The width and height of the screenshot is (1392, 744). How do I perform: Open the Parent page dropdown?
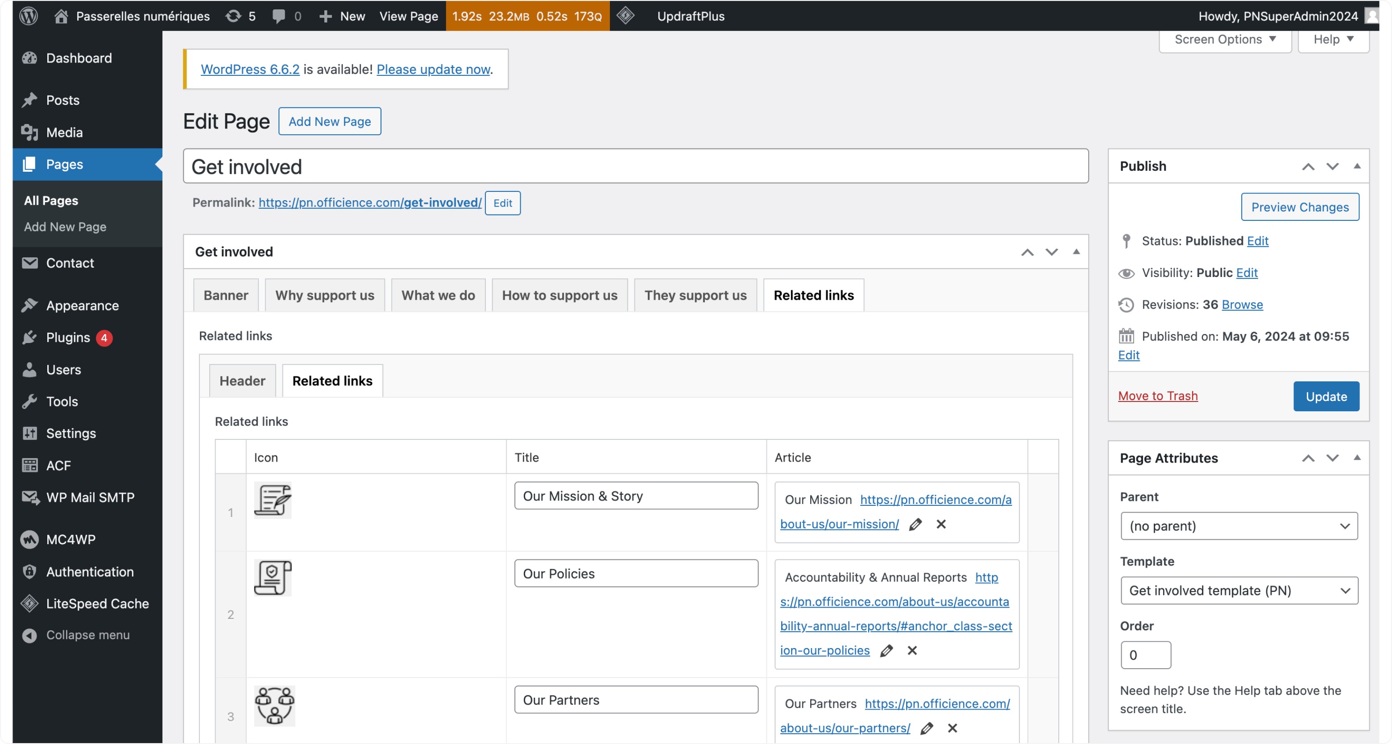click(1239, 526)
